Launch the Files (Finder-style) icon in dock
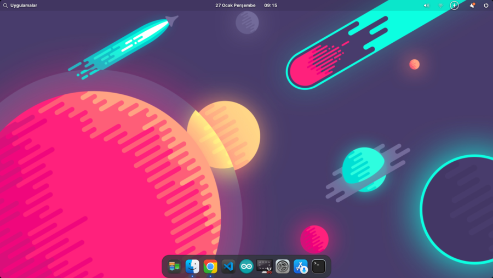Image resolution: width=493 pixels, height=278 pixels. [x=192, y=266]
